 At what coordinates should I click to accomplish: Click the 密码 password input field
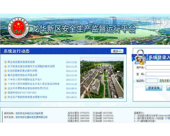coord(158,74)
